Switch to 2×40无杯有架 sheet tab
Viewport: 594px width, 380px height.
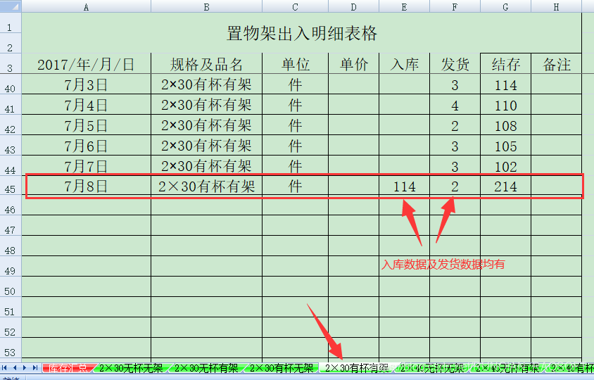tap(507, 368)
